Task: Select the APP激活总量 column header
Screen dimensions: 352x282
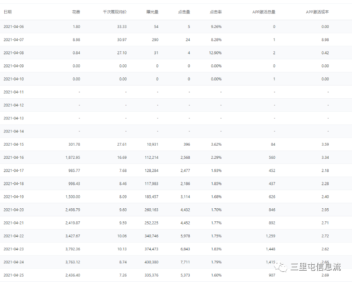Action: [x=263, y=12]
